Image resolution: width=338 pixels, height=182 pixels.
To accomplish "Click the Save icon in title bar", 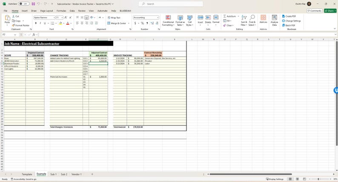I will pos(33,4).
